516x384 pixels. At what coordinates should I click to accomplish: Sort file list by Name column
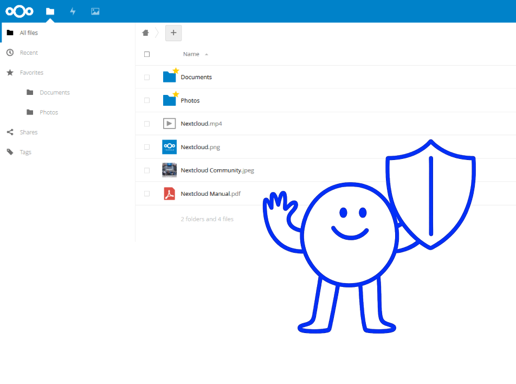pos(191,54)
